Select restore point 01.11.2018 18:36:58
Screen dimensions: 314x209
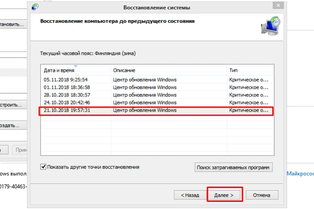[x=157, y=87]
